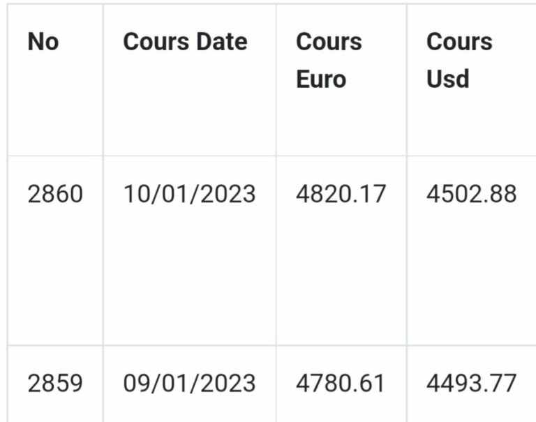The width and height of the screenshot is (536, 422).
Task: Click the euro rate 4780.61
Action: (340, 383)
